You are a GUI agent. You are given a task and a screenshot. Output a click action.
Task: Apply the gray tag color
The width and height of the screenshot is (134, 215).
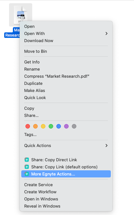point(74,126)
